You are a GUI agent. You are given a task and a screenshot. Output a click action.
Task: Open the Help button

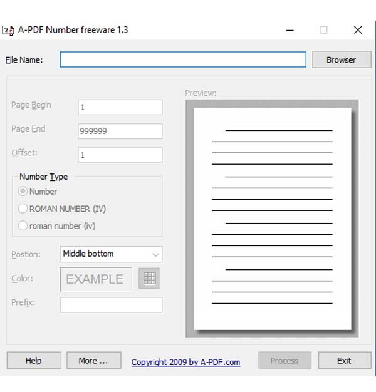tap(34, 360)
